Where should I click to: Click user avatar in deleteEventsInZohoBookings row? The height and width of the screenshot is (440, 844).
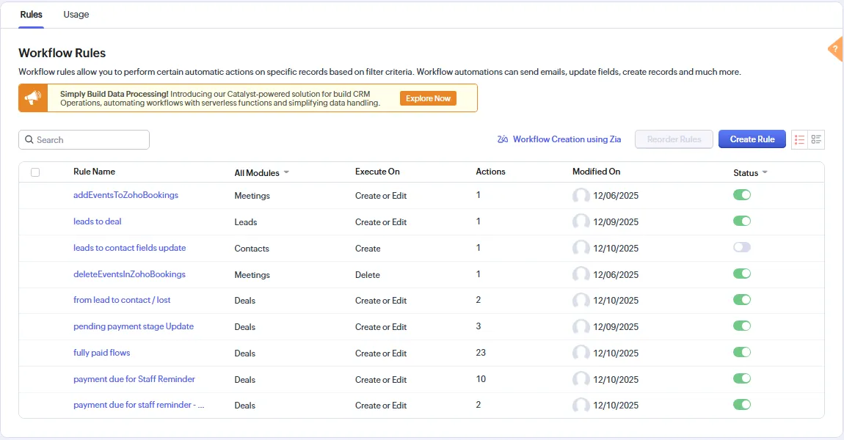[x=581, y=274]
